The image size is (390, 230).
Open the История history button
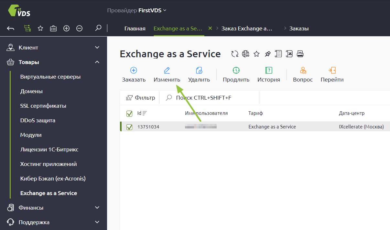click(x=269, y=75)
